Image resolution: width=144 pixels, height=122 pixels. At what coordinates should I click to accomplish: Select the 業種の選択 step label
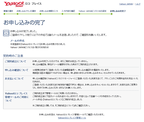pyautogui.click(x=8, y=11)
